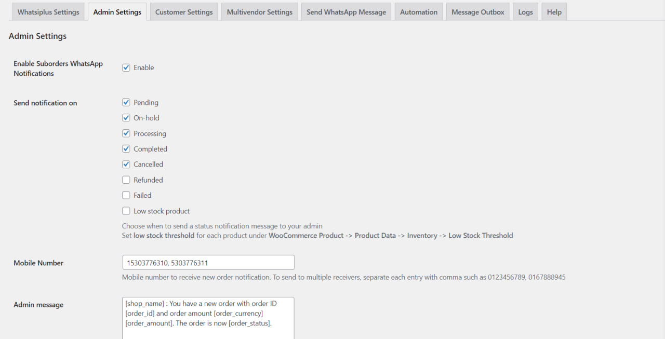665x339 pixels.
Task: Enable Refunded order notifications
Action: (126, 180)
